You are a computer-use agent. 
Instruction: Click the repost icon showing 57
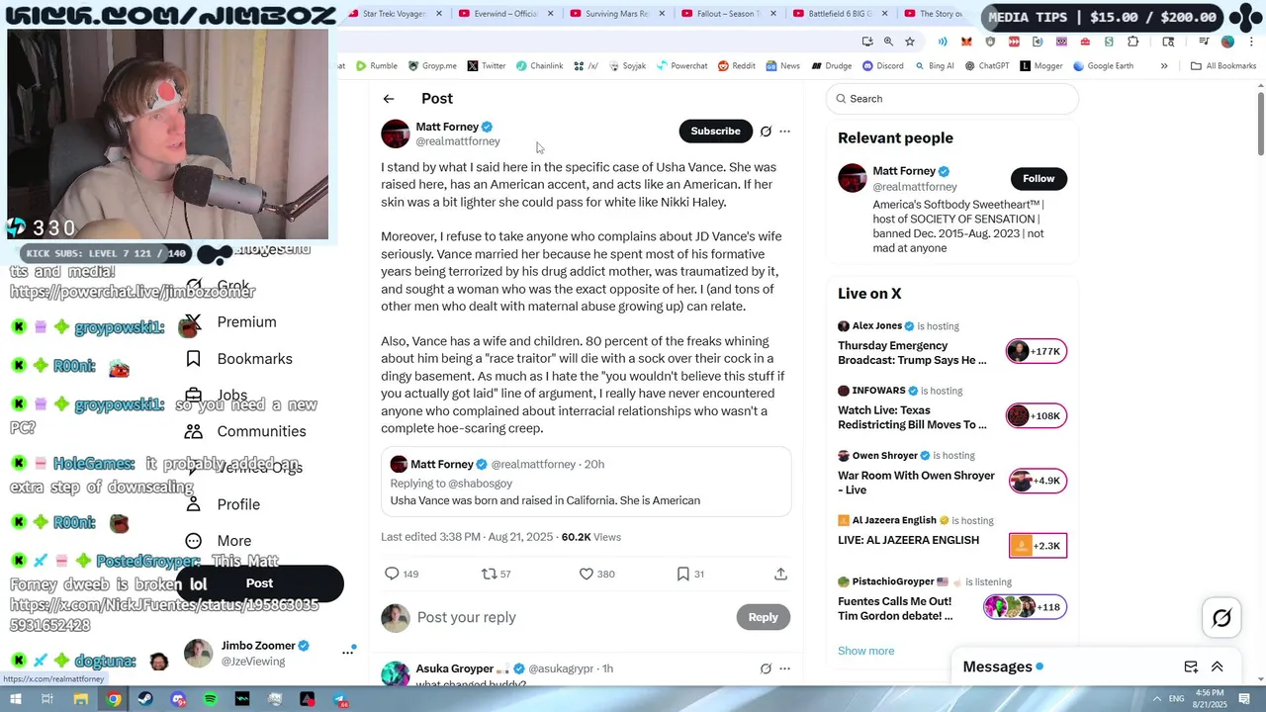tap(489, 574)
